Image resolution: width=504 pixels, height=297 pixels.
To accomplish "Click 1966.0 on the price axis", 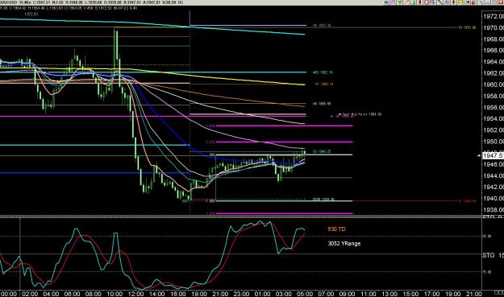I will (494, 51).
